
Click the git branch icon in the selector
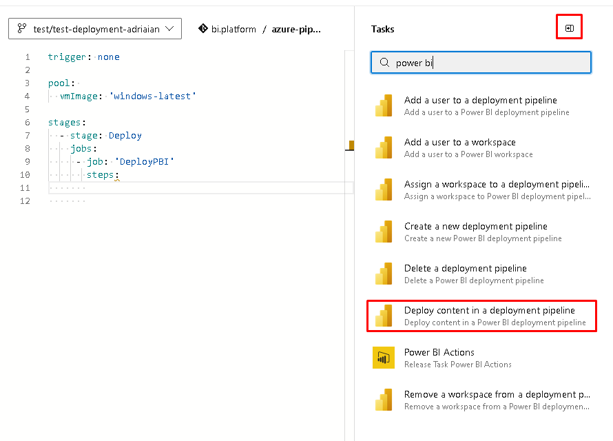tap(22, 29)
